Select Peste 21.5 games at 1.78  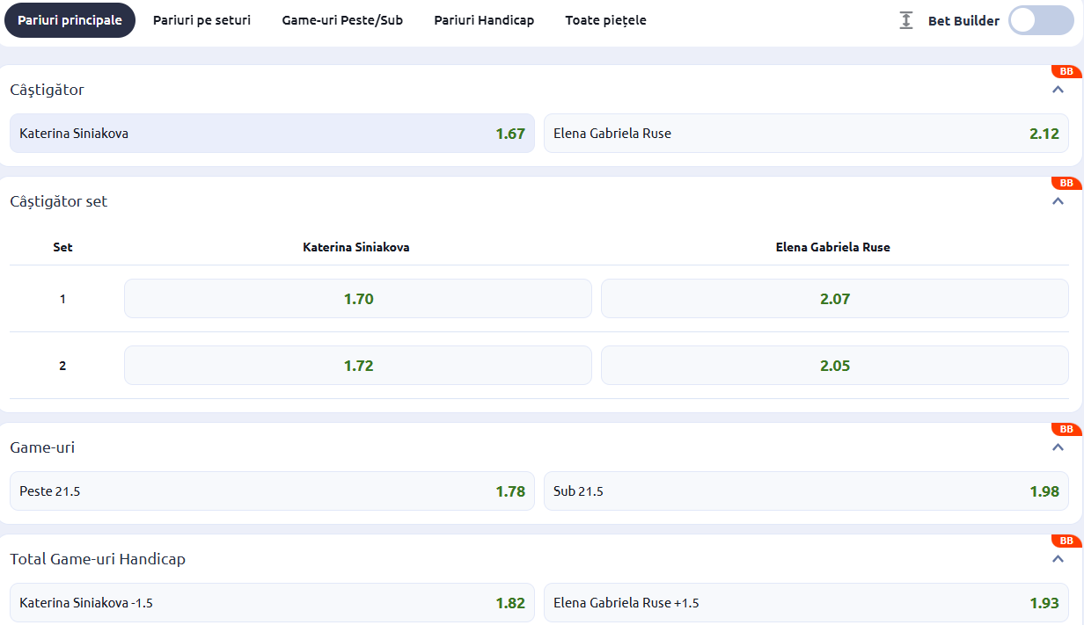pyautogui.click(x=272, y=491)
